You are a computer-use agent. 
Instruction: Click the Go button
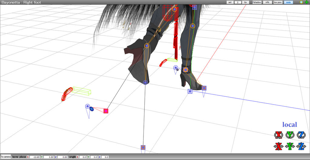[x=245, y=2]
